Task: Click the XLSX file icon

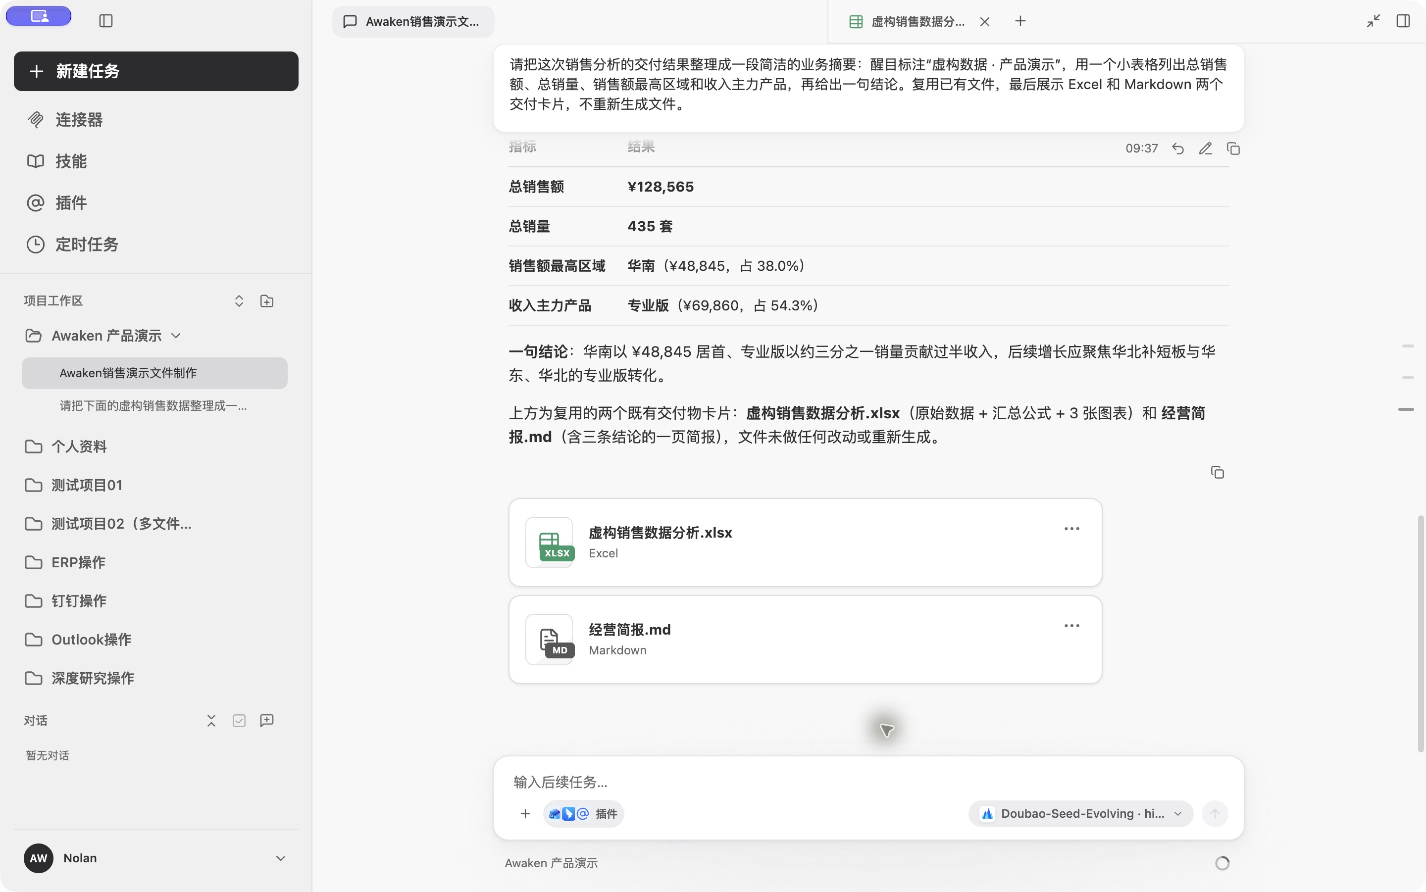Action: coord(549,543)
